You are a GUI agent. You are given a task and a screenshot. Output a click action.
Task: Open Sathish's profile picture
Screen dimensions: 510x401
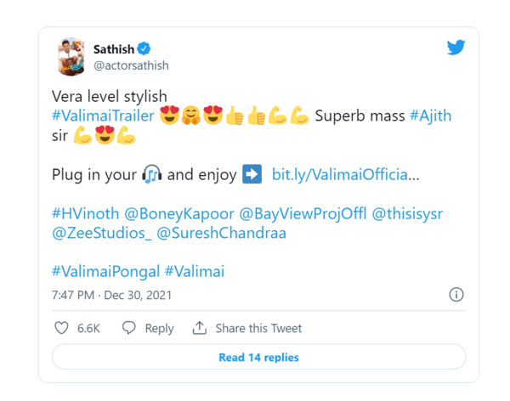click(x=71, y=56)
